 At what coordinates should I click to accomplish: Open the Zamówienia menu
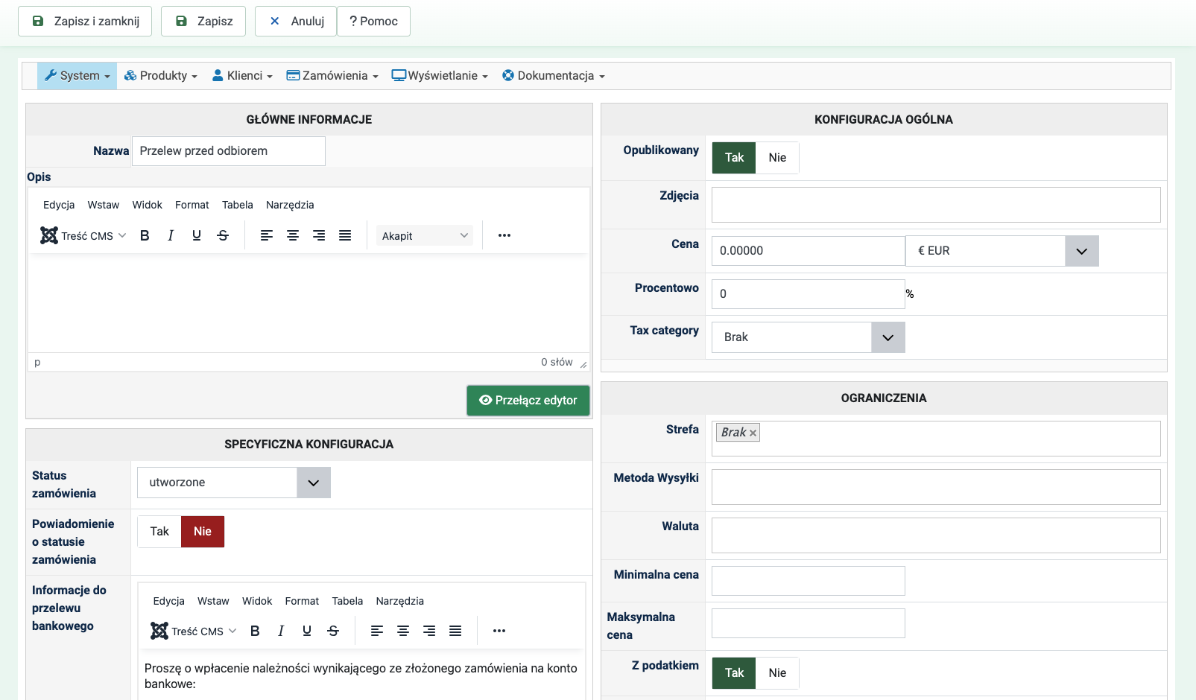332,76
